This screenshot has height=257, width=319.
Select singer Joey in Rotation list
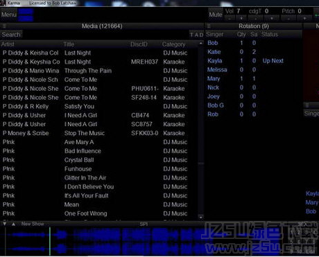click(x=214, y=96)
